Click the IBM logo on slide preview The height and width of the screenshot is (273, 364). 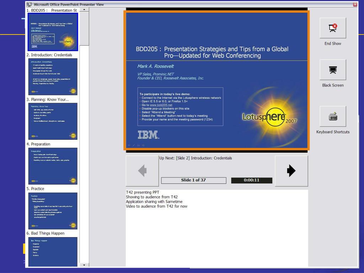[x=148, y=135]
